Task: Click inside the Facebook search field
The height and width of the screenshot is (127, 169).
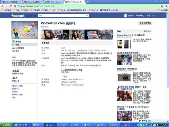Action: [x=62, y=16]
